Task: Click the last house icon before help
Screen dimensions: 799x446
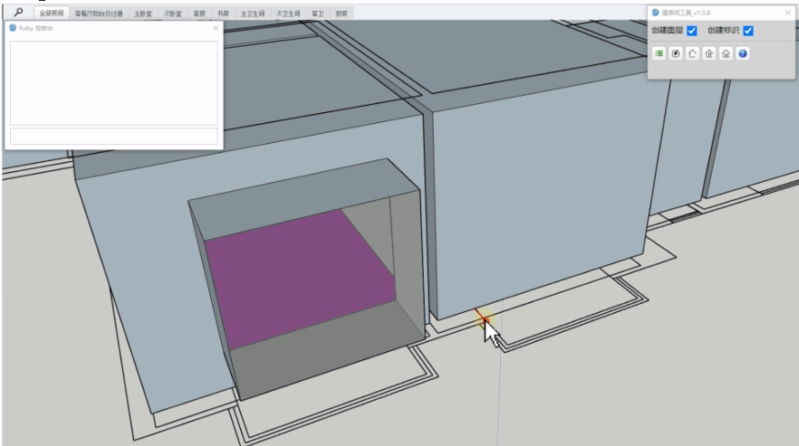Action: point(726,54)
